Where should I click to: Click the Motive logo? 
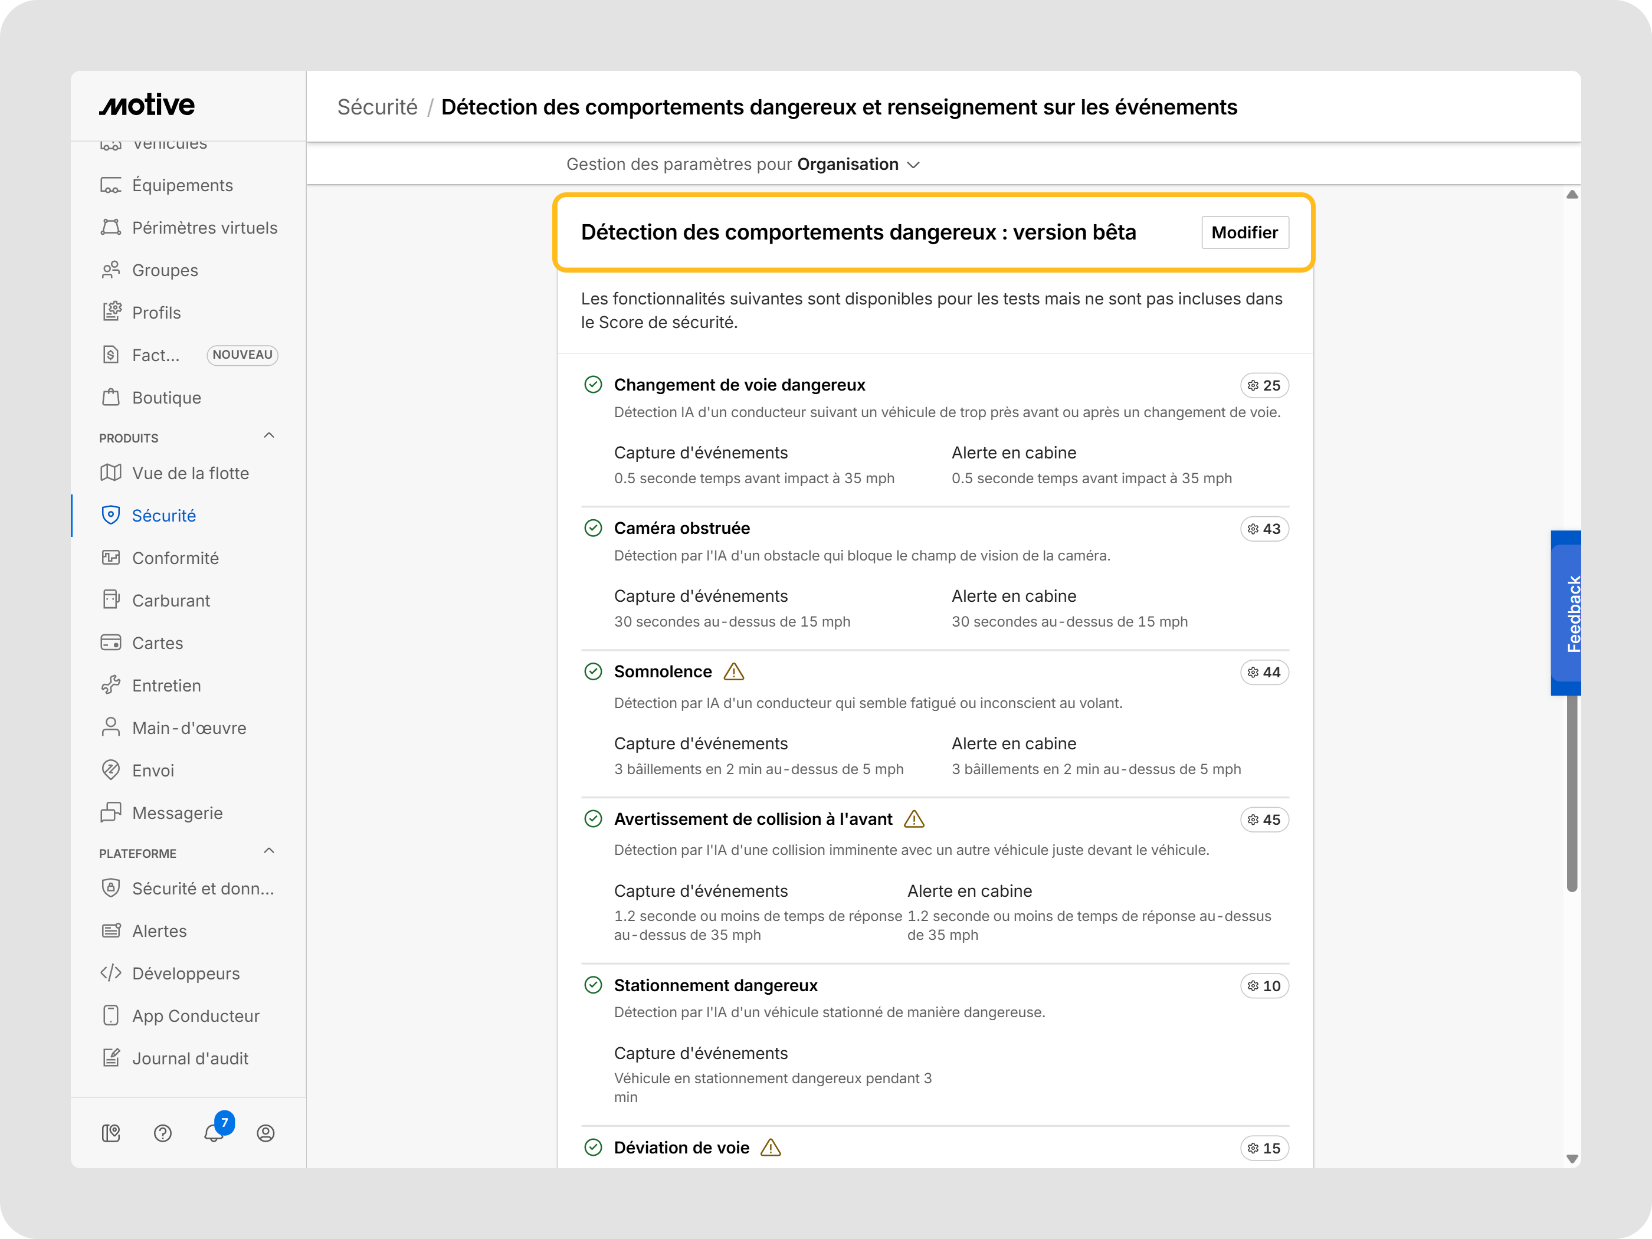click(x=147, y=105)
